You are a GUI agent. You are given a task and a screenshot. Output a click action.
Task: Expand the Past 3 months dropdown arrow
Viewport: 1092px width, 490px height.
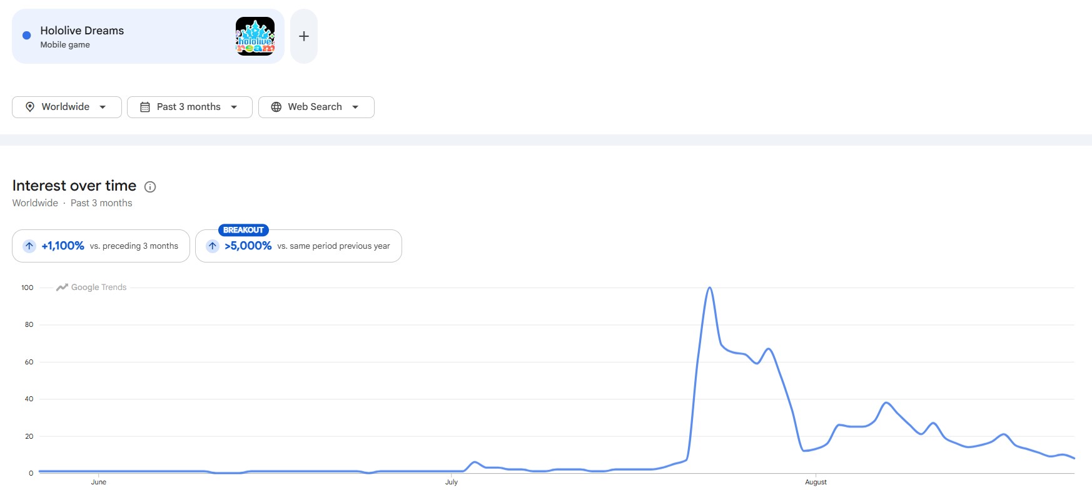click(234, 107)
